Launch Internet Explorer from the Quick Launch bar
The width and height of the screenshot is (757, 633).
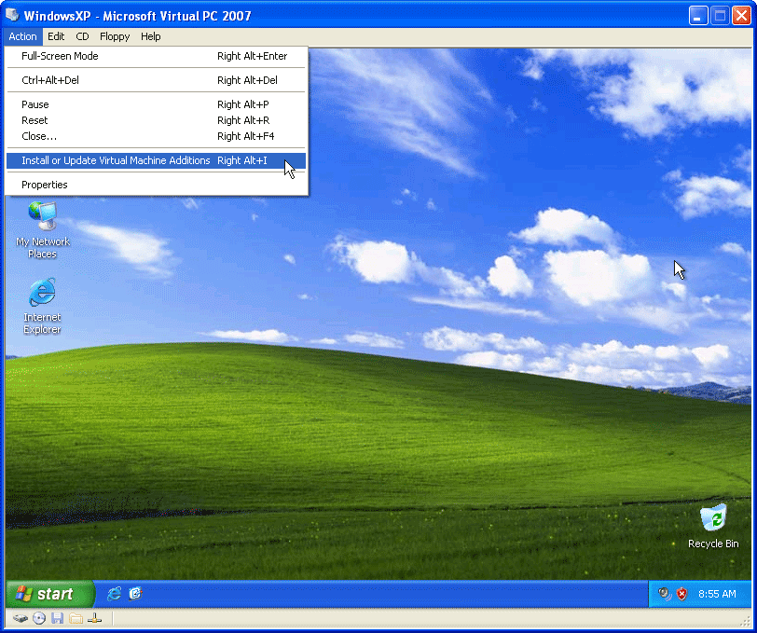click(115, 594)
